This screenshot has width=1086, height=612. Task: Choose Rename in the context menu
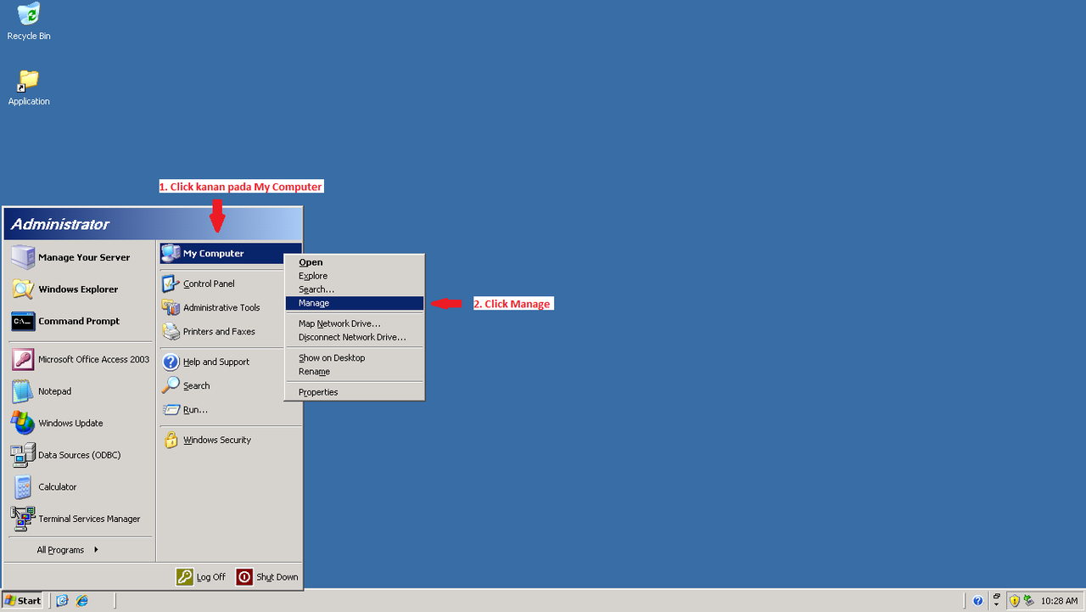[354, 372]
